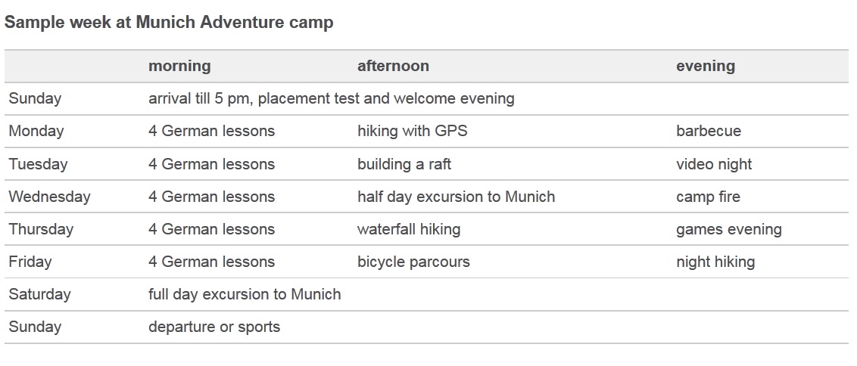Click the 'Sample week at Munich Adventure camp' heading

click(168, 23)
